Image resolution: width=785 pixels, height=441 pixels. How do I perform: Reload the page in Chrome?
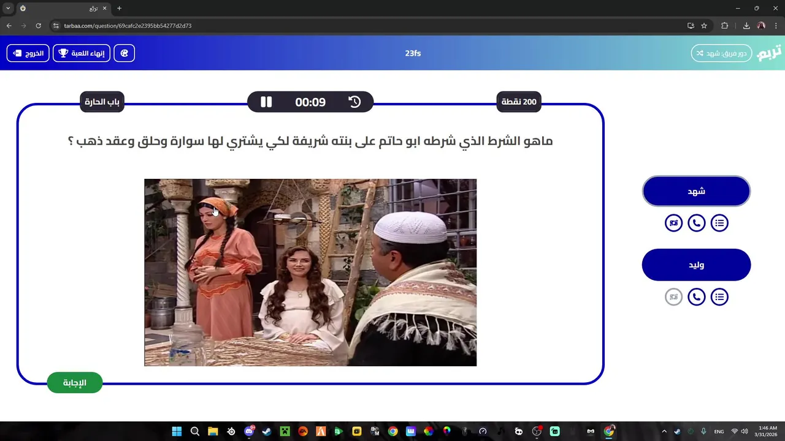[x=39, y=26]
